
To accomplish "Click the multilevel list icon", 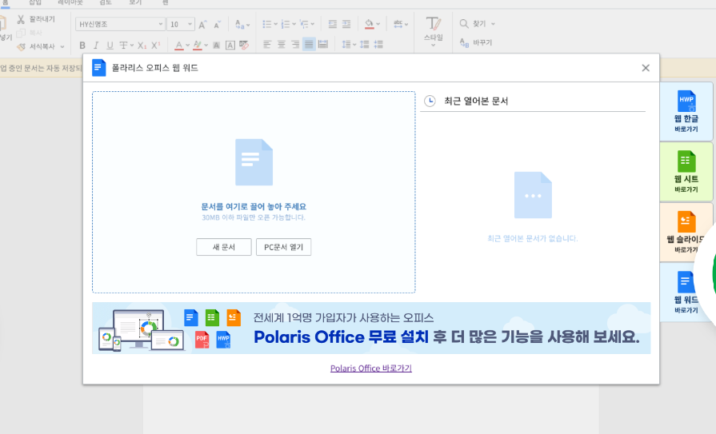I will click(x=304, y=24).
